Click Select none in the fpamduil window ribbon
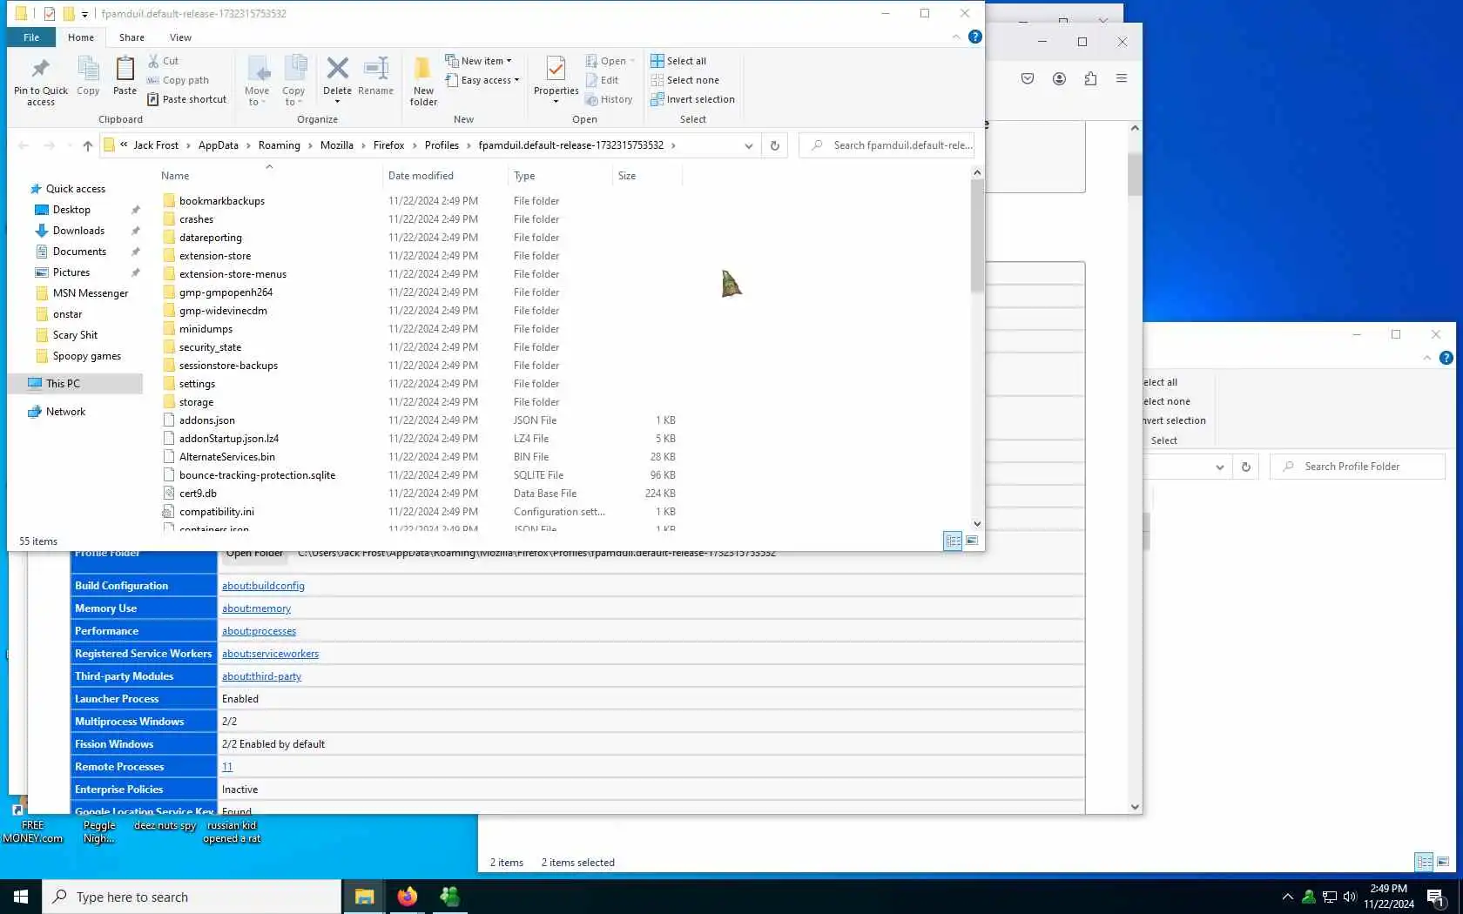The height and width of the screenshot is (914, 1463). point(685,80)
